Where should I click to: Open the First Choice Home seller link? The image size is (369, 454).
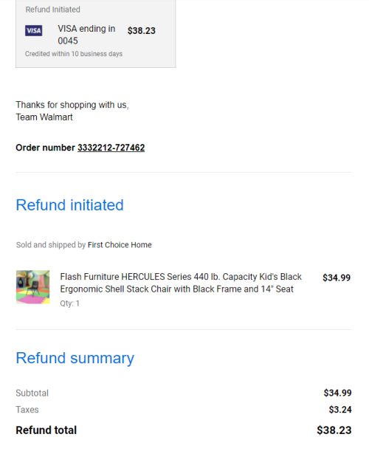(120, 245)
